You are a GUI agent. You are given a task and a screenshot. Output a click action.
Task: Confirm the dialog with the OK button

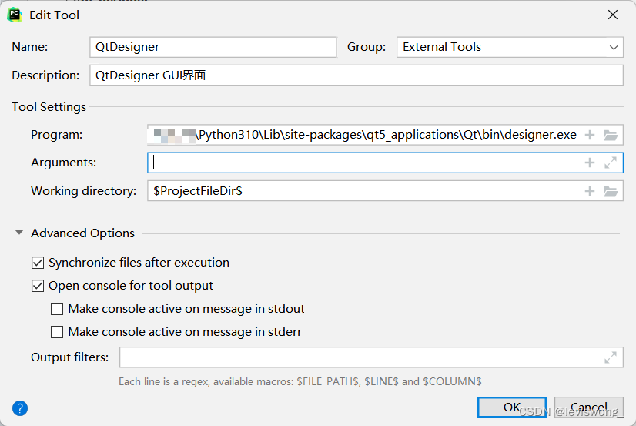[512, 407]
